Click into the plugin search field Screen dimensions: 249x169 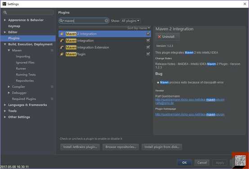click(x=84, y=21)
